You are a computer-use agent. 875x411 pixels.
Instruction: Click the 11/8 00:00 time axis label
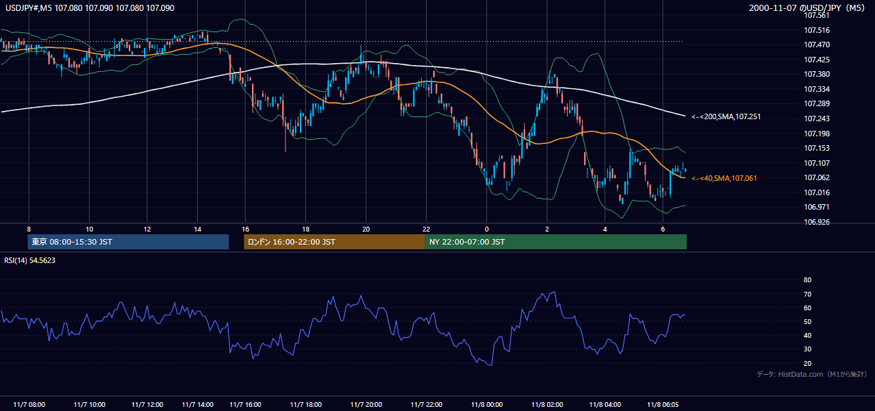click(x=487, y=405)
